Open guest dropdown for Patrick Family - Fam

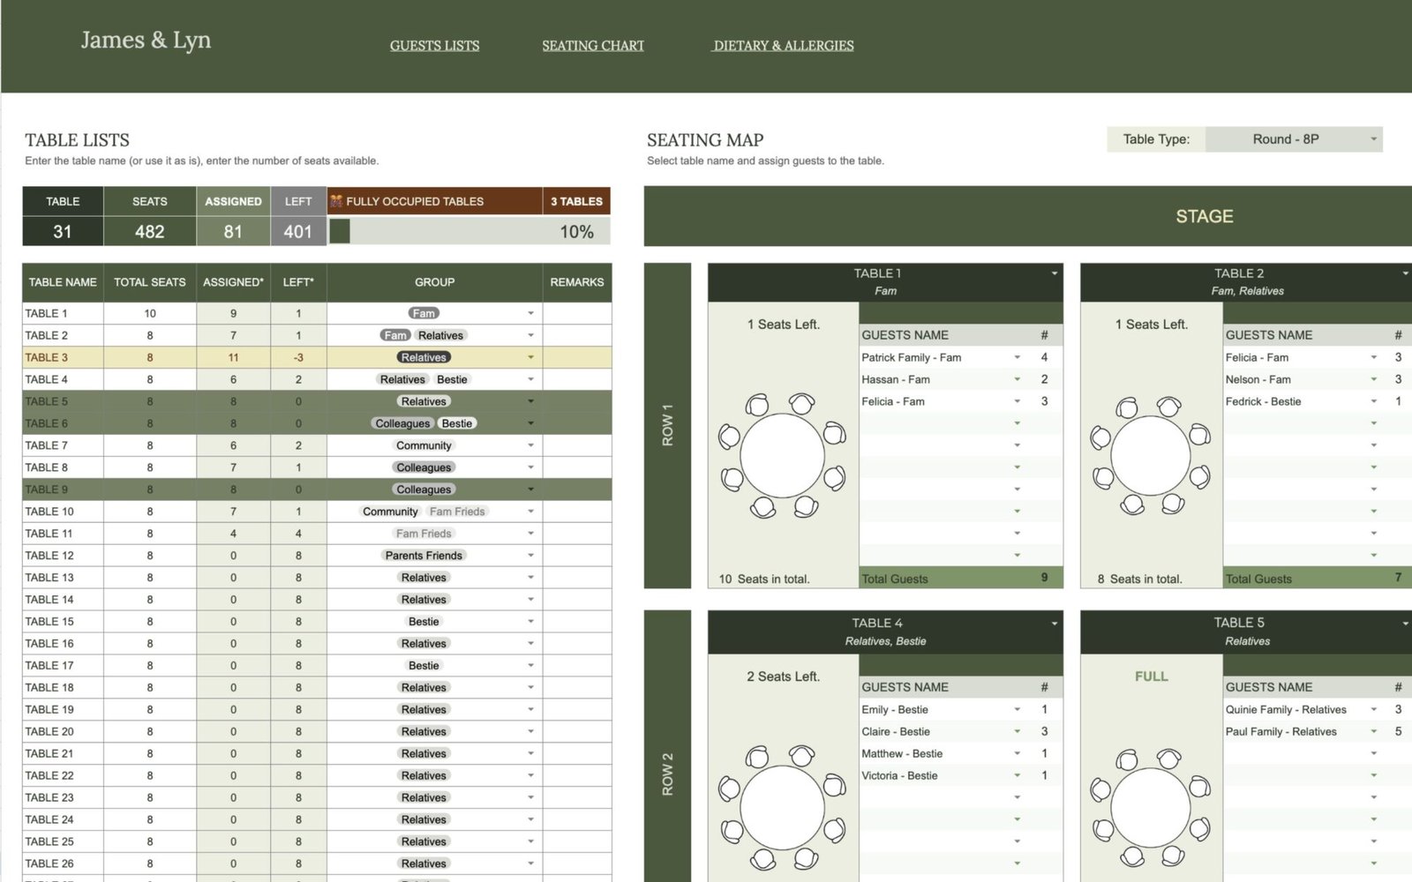click(x=1018, y=357)
